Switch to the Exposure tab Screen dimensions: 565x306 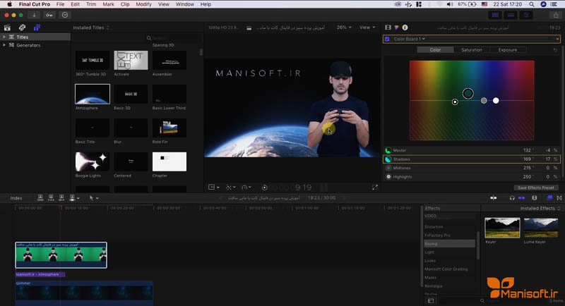click(507, 50)
